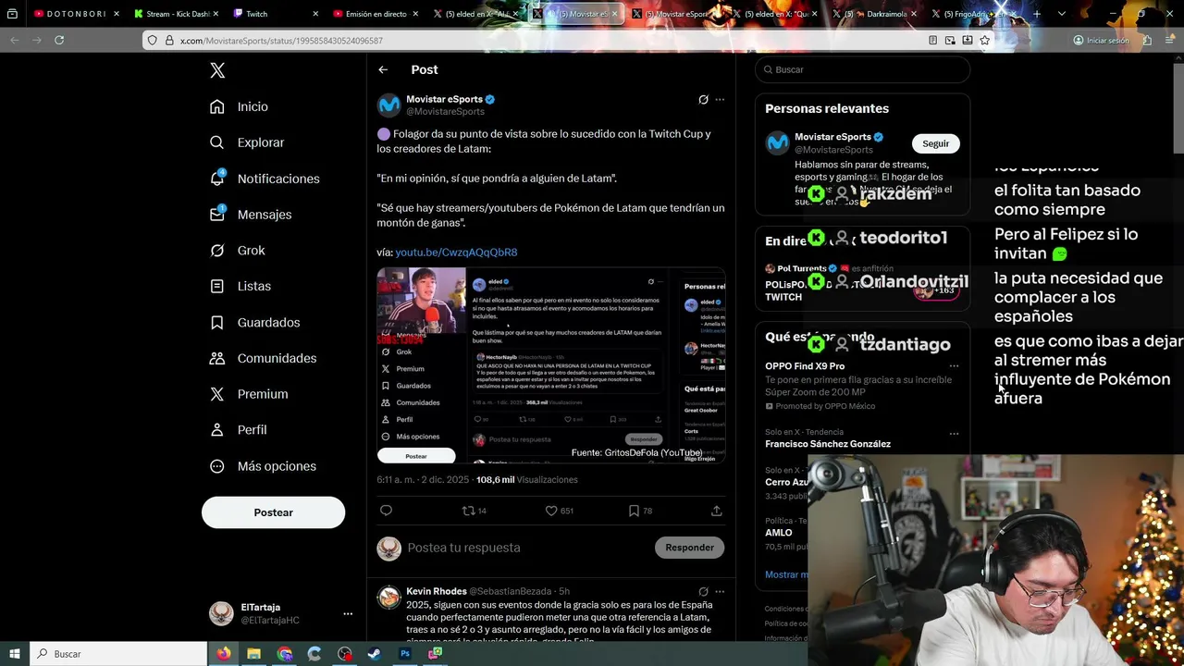The height and width of the screenshot is (666, 1184).
Task: Open more options for OPPO Find X9 Pro trend
Action: point(954,366)
